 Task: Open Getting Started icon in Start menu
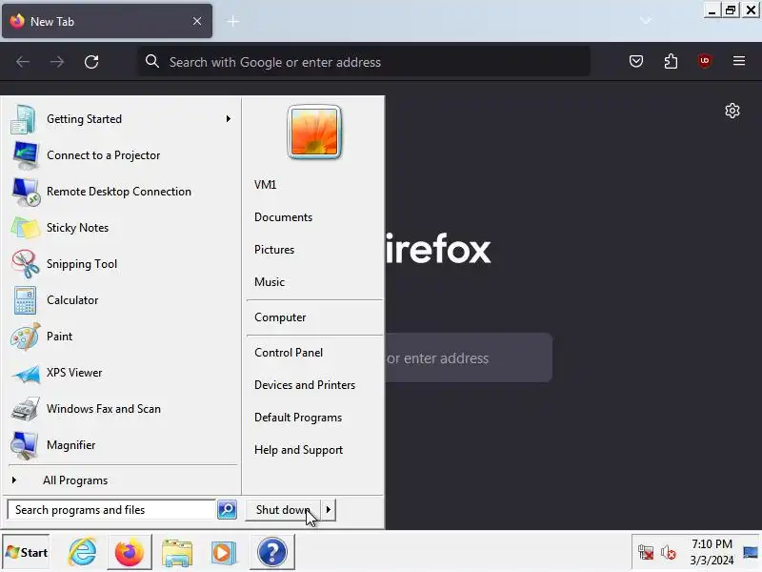[x=23, y=119]
